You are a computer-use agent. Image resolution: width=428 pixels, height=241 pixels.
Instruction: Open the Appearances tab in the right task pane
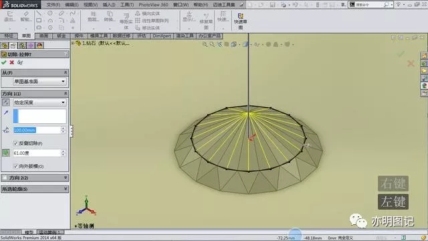(x=424, y=86)
